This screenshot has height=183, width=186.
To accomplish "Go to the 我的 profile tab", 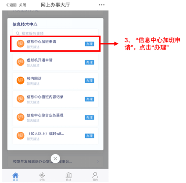I will pos(95,176).
